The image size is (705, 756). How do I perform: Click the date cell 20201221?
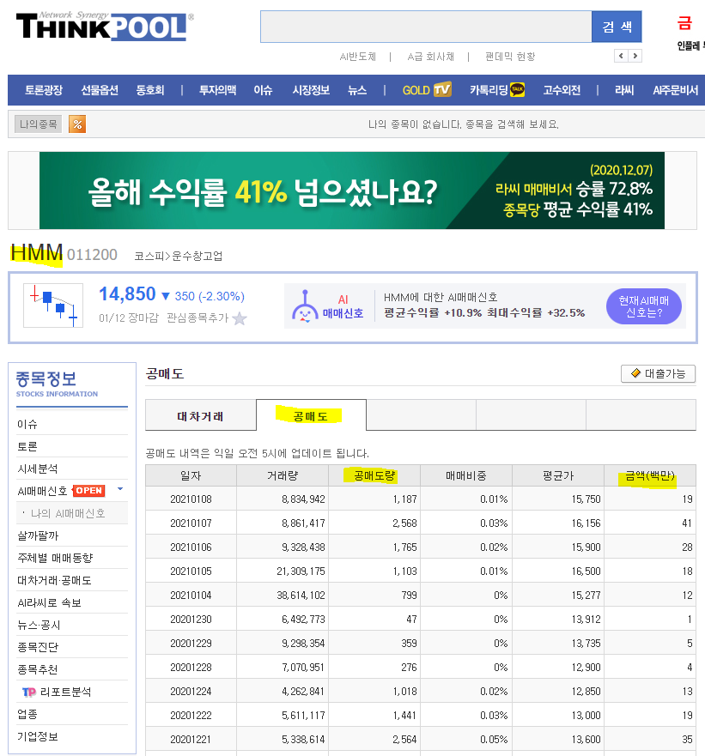tap(191, 739)
